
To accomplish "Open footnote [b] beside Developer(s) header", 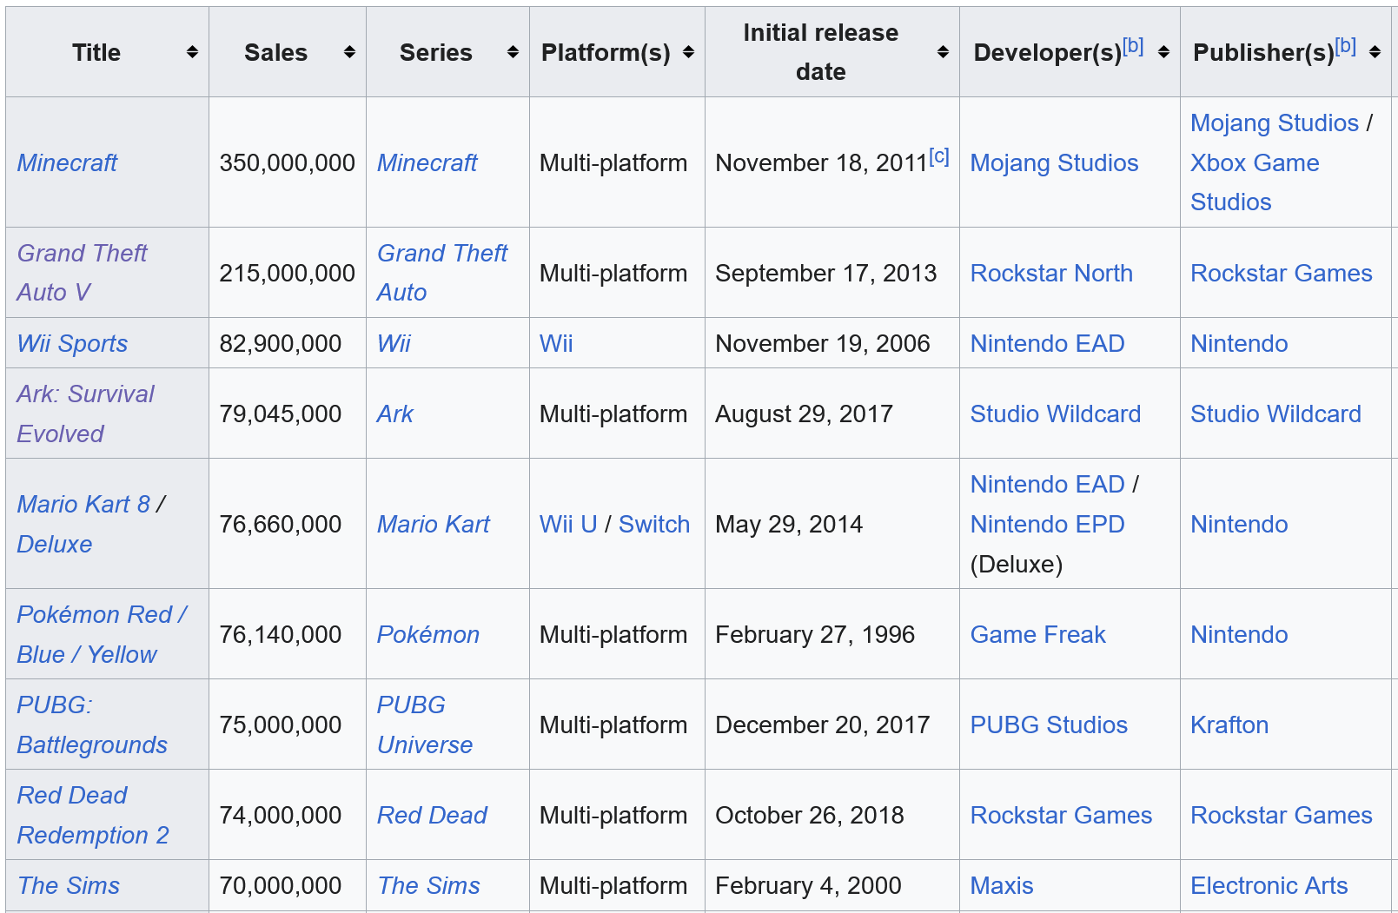I will 1133,46.
